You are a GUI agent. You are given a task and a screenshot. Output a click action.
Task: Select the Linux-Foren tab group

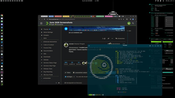tap(66, 16)
